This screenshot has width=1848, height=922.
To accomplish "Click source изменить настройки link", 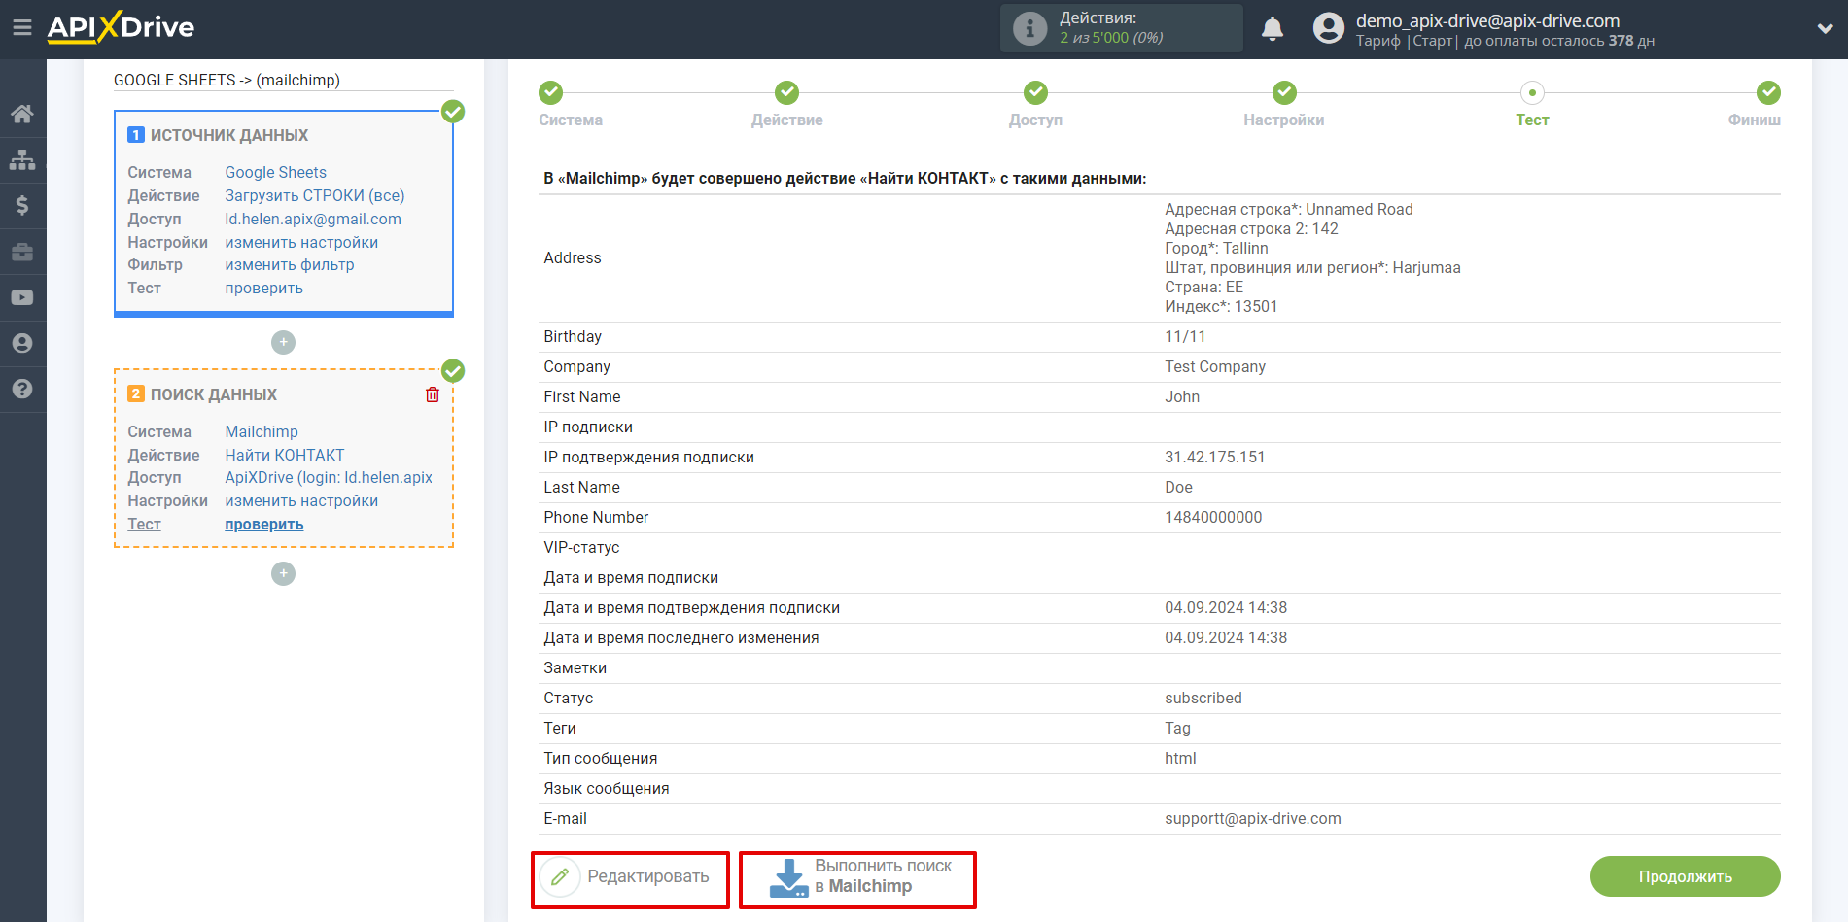I will tap(301, 242).
